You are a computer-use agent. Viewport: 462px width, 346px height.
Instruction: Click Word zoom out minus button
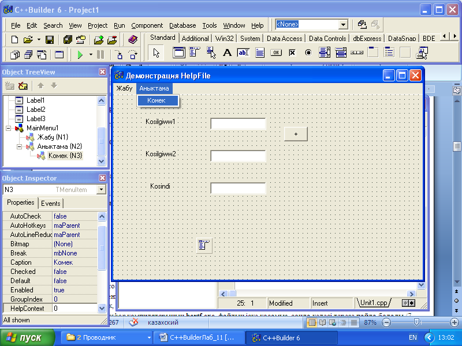[x=386, y=322]
